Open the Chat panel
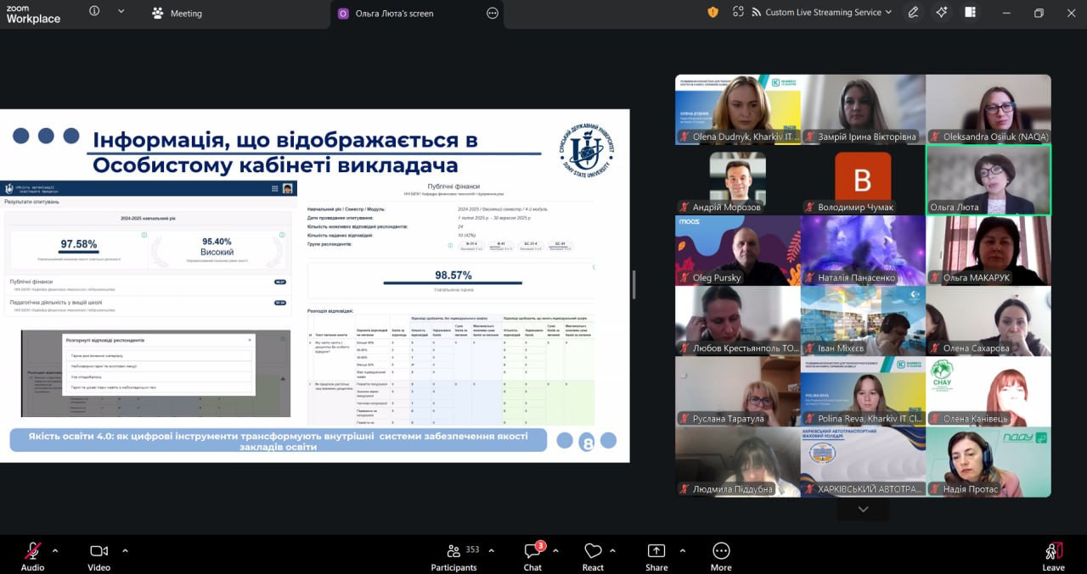 (532, 556)
